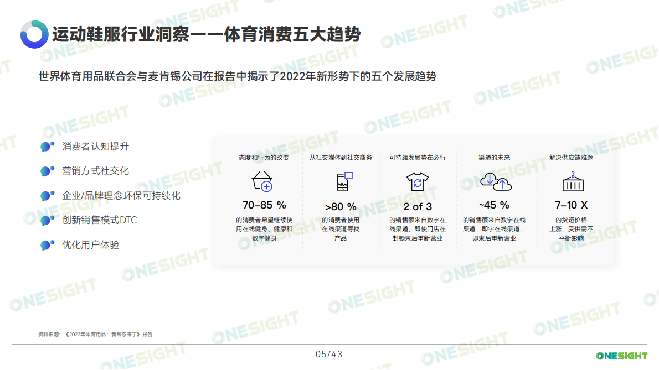Select the 从社交媒体到社交商务 heading tab

point(342,157)
